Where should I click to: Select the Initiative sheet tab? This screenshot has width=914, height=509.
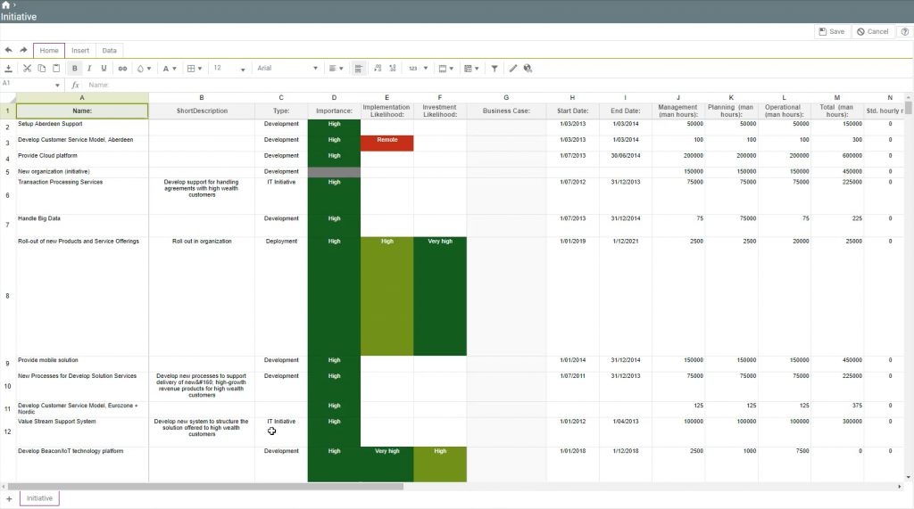pos(39,498)
